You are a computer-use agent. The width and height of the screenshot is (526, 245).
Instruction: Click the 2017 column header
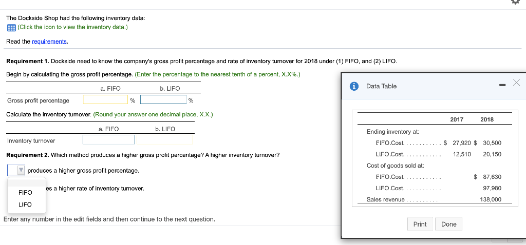tap(457, 119)
